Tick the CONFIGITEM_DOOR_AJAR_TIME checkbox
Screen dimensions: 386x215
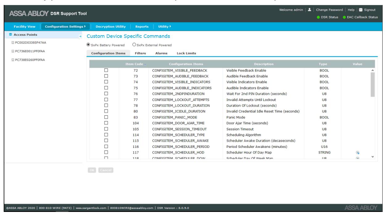point(106,123)
